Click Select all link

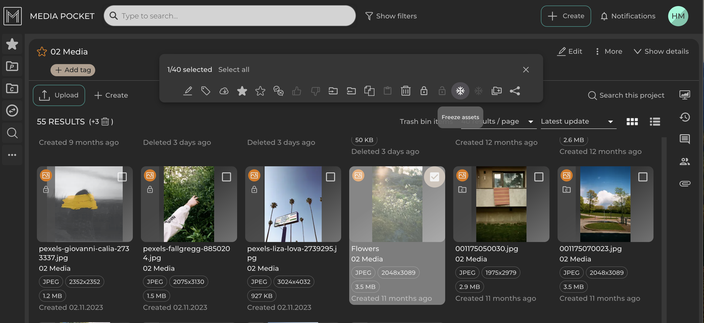234,70
